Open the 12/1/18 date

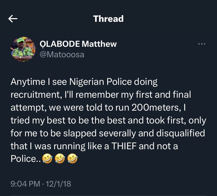58,184
